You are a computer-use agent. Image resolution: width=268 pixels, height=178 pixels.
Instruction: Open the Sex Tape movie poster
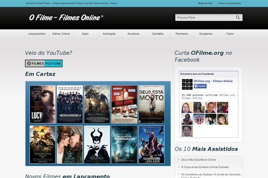coord(124,104)
